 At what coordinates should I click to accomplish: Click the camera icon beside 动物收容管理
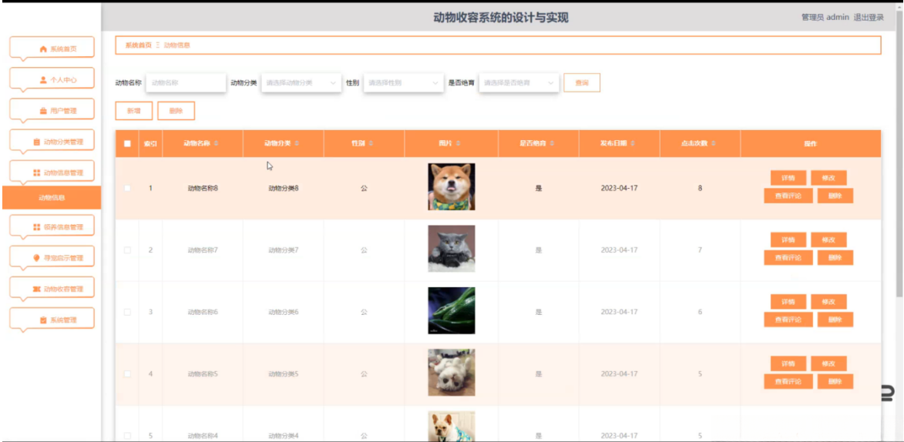pos(37,289)
